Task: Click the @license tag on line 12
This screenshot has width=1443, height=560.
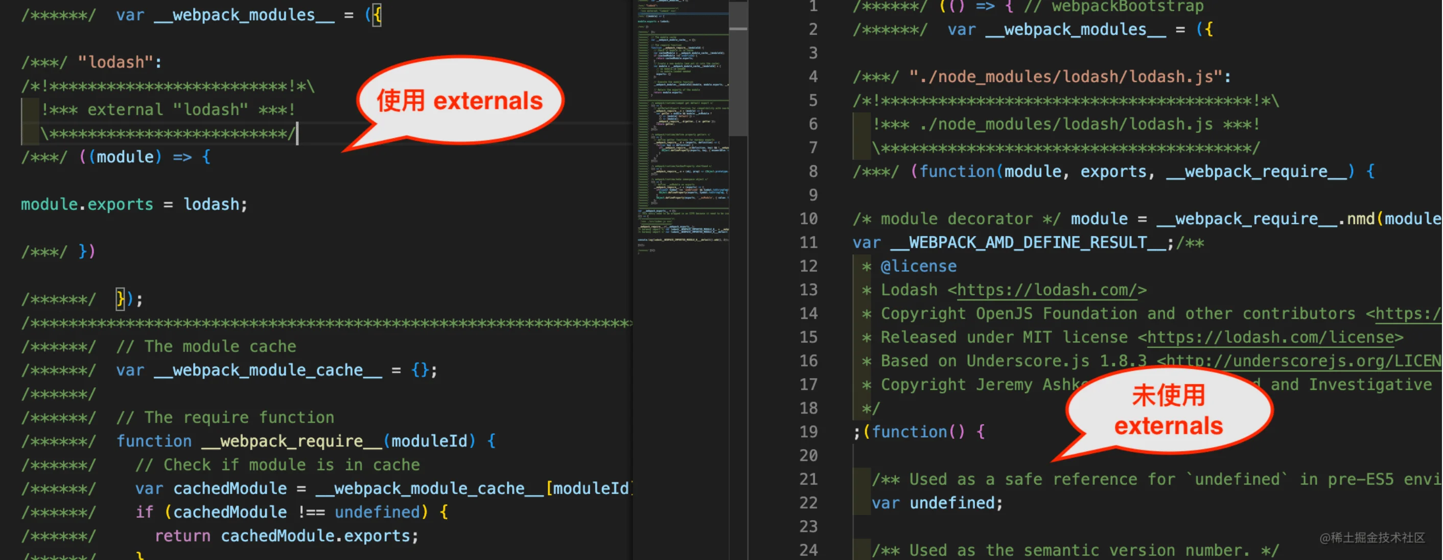Action: (x=919, y=267)
